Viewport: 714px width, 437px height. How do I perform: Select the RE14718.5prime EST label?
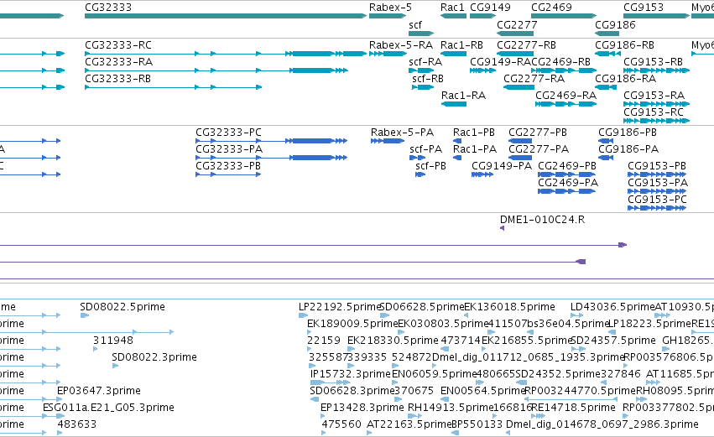[573, 408]
